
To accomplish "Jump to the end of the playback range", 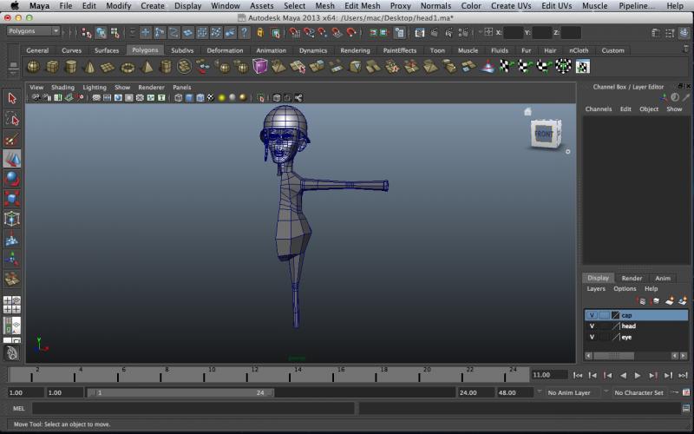I will 682,375.
